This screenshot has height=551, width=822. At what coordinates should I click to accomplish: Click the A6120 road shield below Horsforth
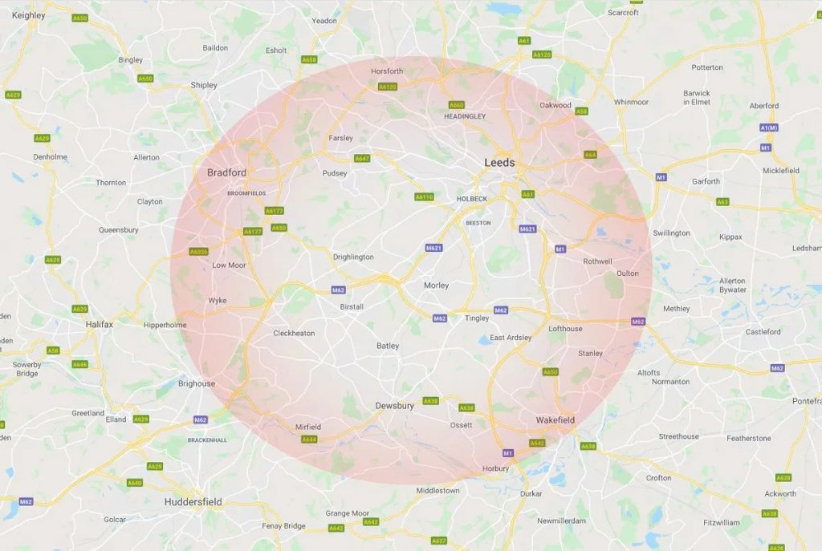coord(388,87)
